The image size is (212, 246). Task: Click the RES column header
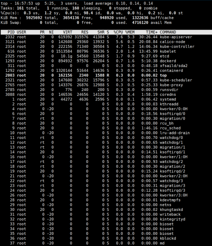coord(85,32)
